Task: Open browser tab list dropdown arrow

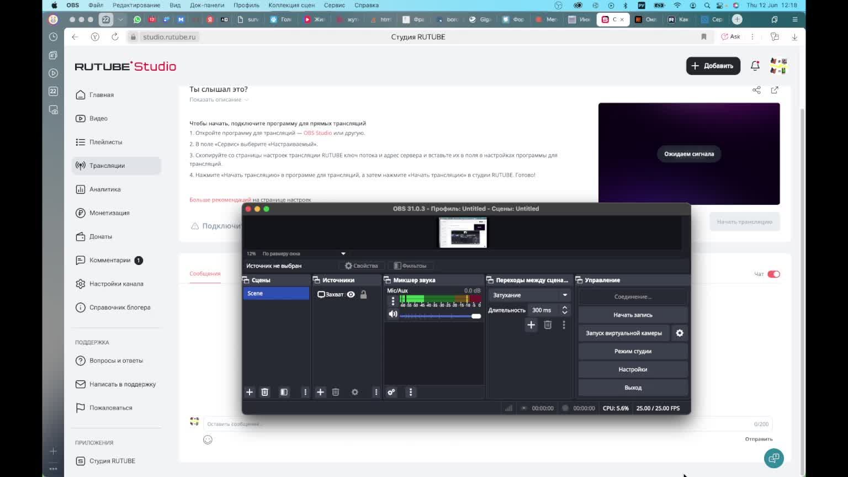Action: [120, 19]
